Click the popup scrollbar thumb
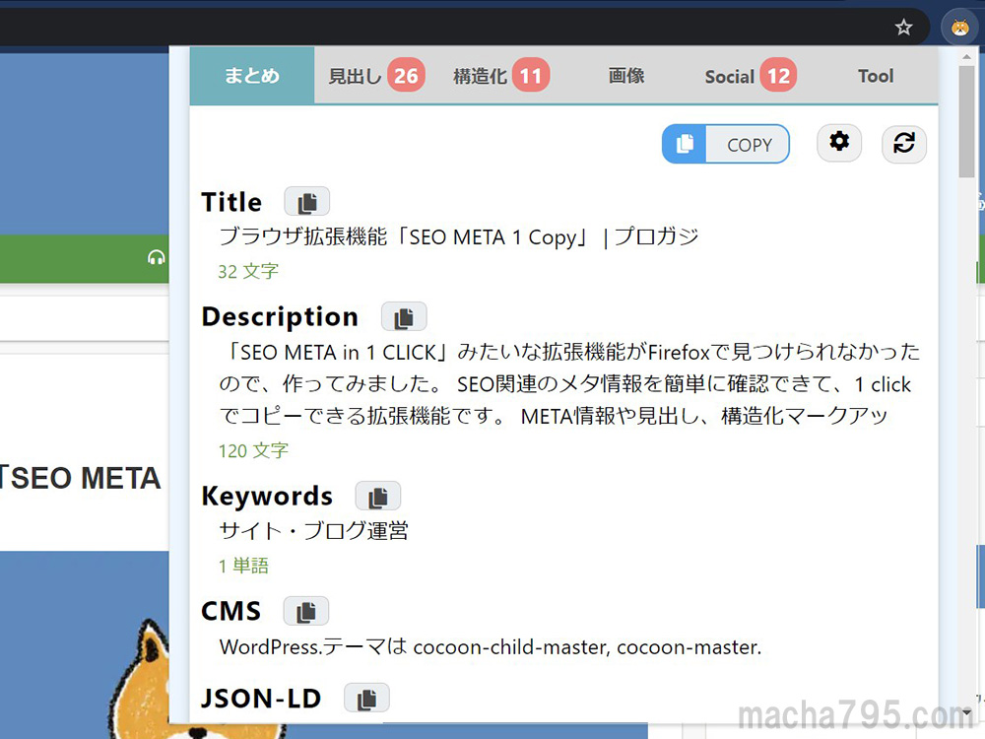The width and height of the screenshot is (985, 739). 966,121
